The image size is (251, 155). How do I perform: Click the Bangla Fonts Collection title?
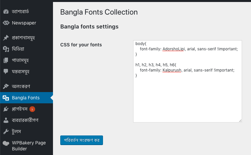pyautogui.click(x=99, y=12)
